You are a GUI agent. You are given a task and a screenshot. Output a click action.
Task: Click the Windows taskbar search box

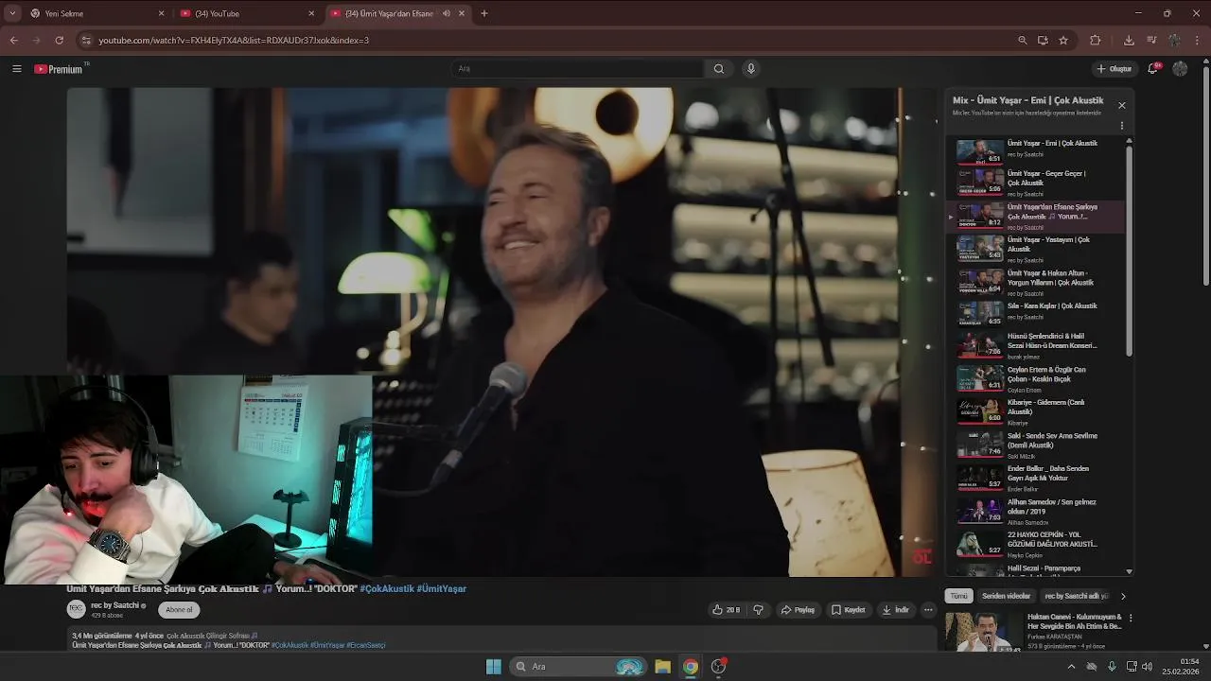click(578, 667)
